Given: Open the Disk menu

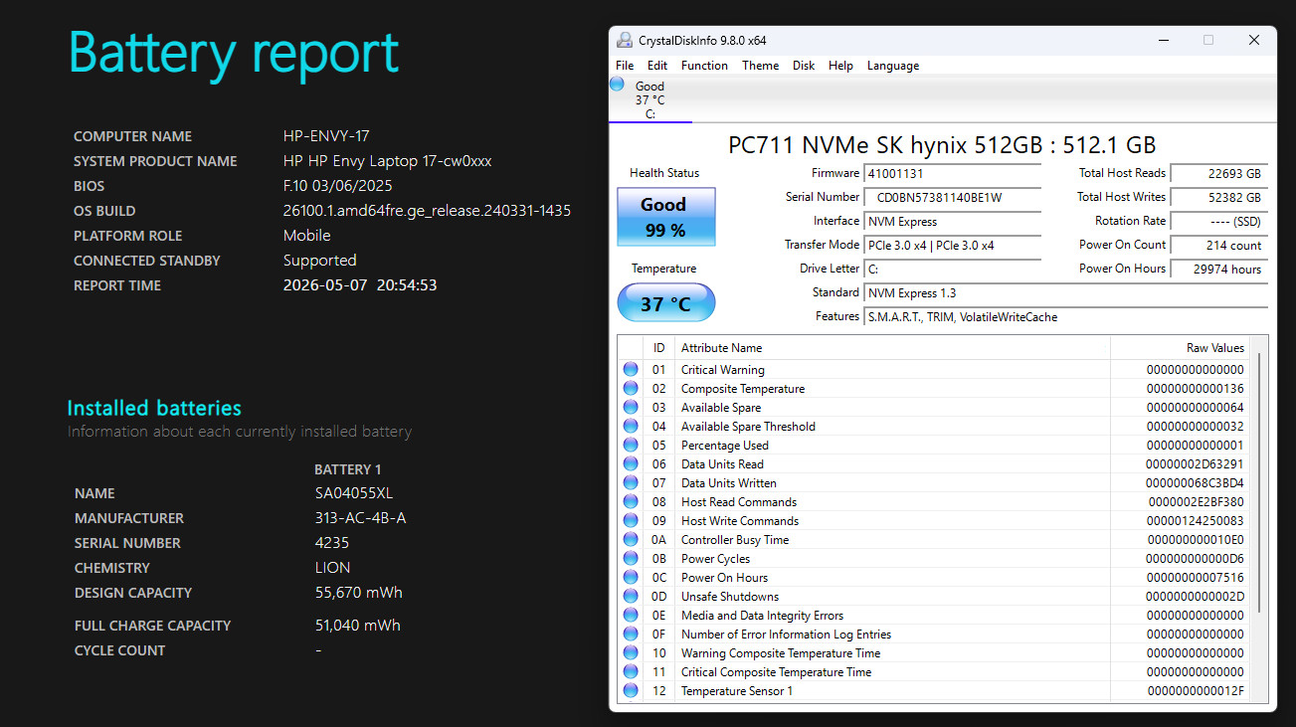Looking at the screenshot, I should (x=804, y=66).
